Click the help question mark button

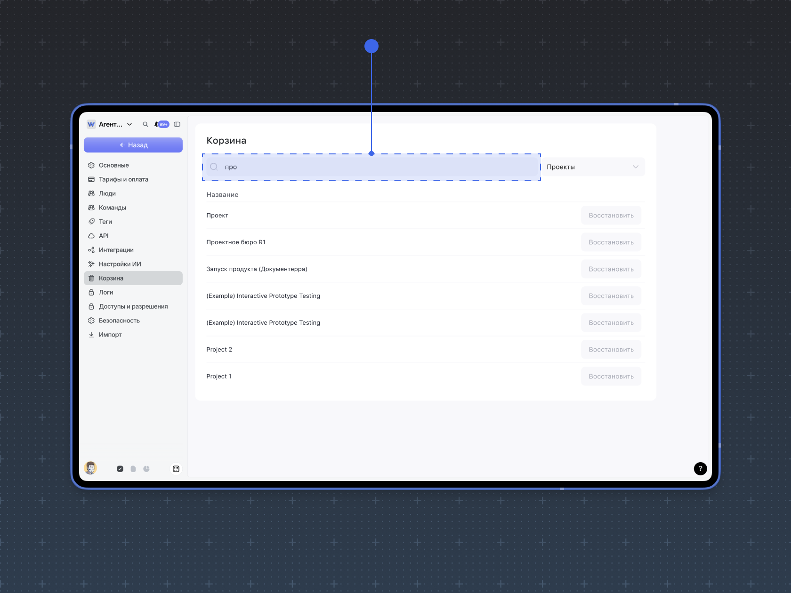(x=700, y=469)
